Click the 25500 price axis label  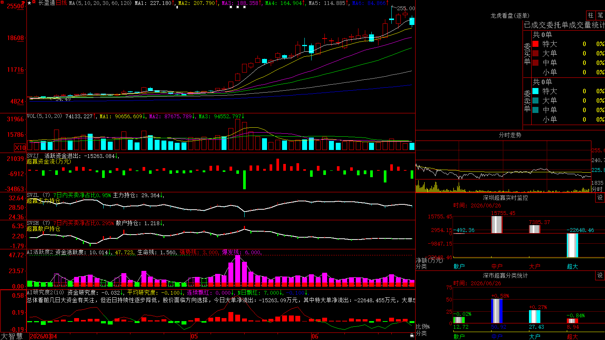(x=16, y=6)
